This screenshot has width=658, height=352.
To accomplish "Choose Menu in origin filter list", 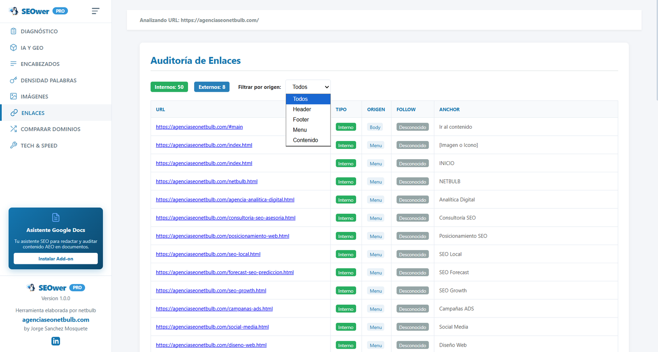I will 308,130.
